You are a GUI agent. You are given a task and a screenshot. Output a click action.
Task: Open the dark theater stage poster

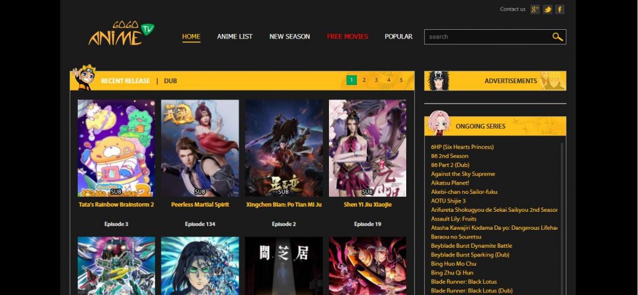pyautogui.click(x=283, y=266)
